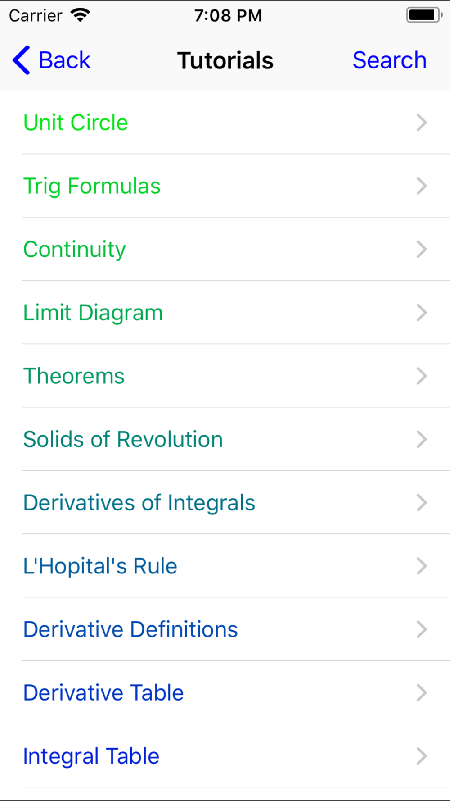Tap the Wi-Fi status icon
450x801 pixels.
(x=81, y=15)
